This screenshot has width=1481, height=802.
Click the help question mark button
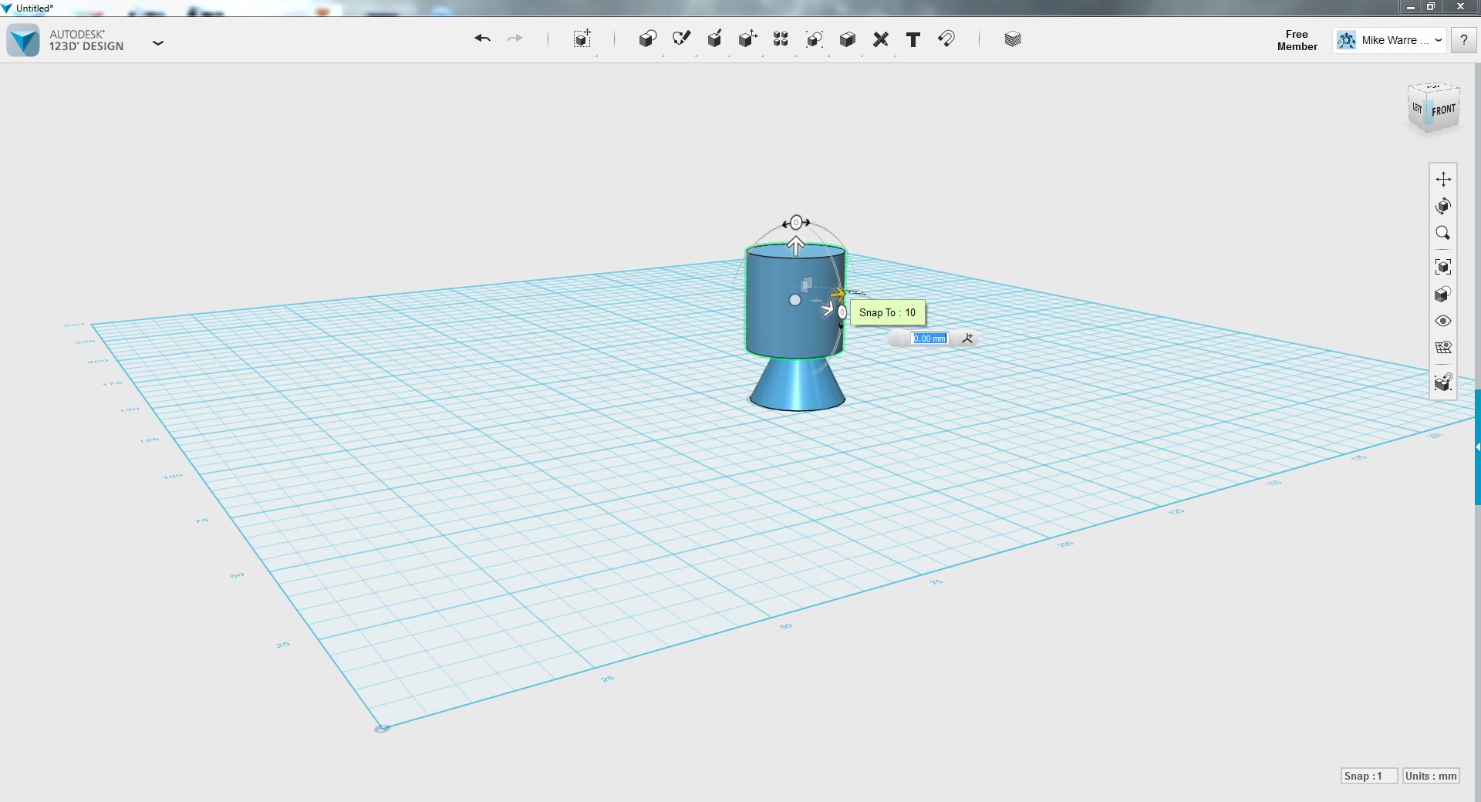click(x=1463, y=40)
